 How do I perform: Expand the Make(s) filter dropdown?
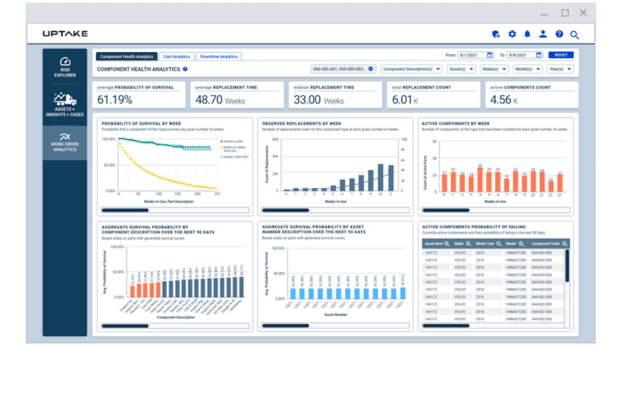point(495,69)
